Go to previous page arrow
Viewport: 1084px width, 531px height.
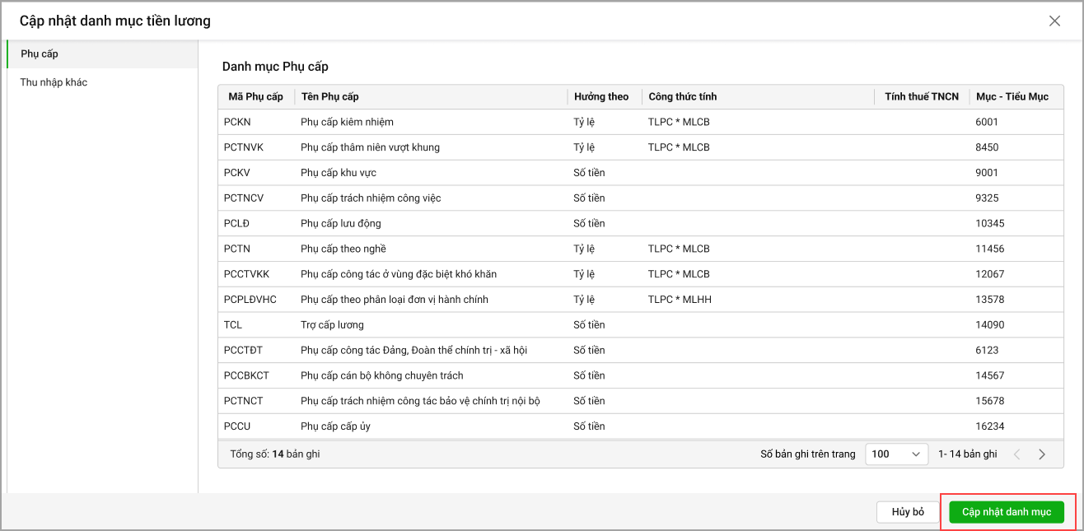pyautogui.click(x=1017, y=454)
